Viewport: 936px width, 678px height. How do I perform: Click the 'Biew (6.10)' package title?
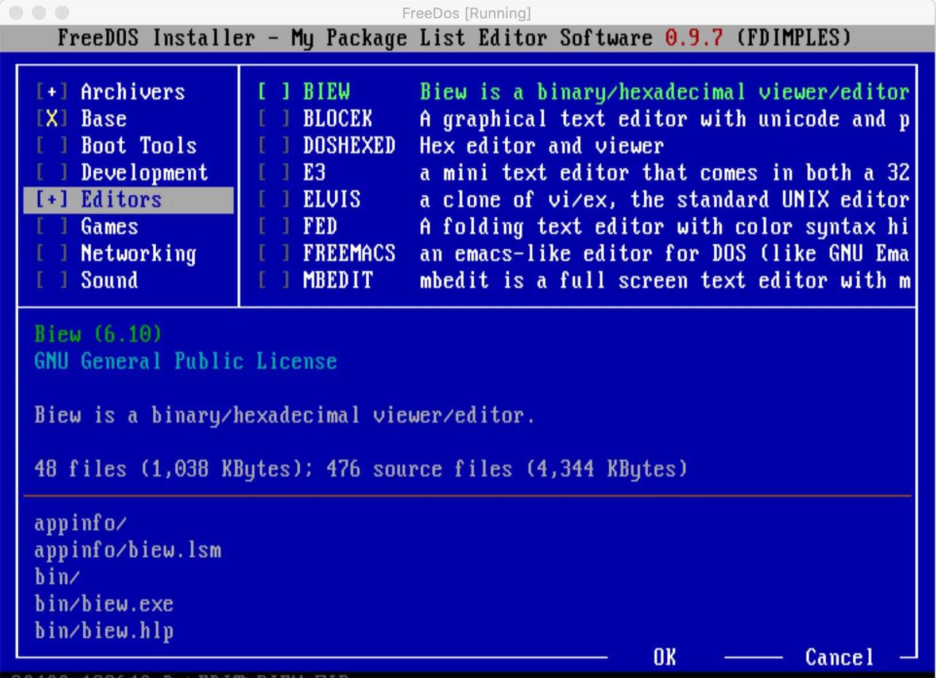pyautogui.click(x=98, y=334)
